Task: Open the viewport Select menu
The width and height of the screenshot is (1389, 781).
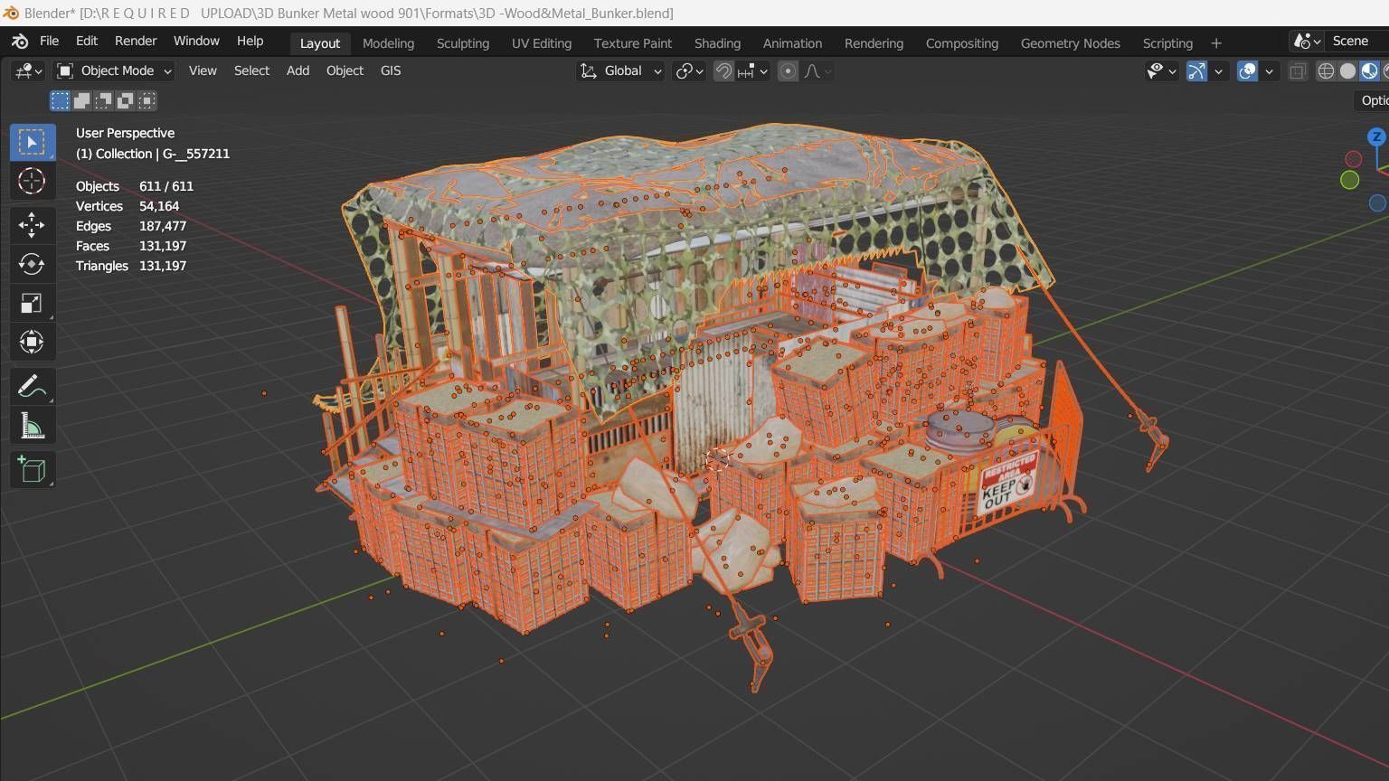Action: (x=251, y=71)
